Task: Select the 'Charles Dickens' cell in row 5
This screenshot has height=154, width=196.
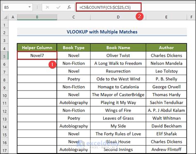Action: pos(166,56)
